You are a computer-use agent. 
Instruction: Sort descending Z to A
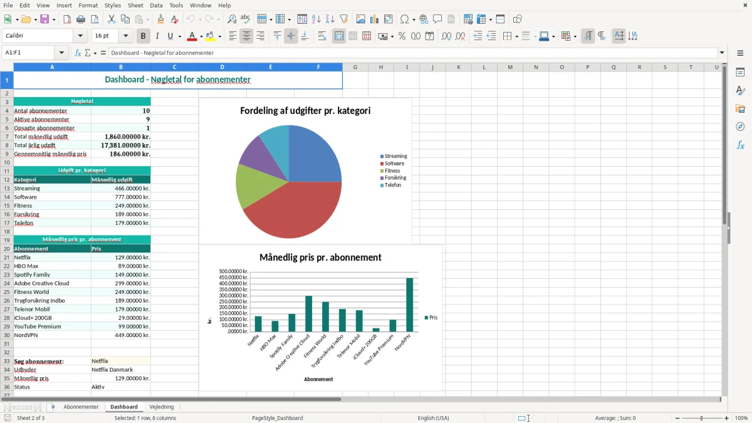(x=330, y=19)
